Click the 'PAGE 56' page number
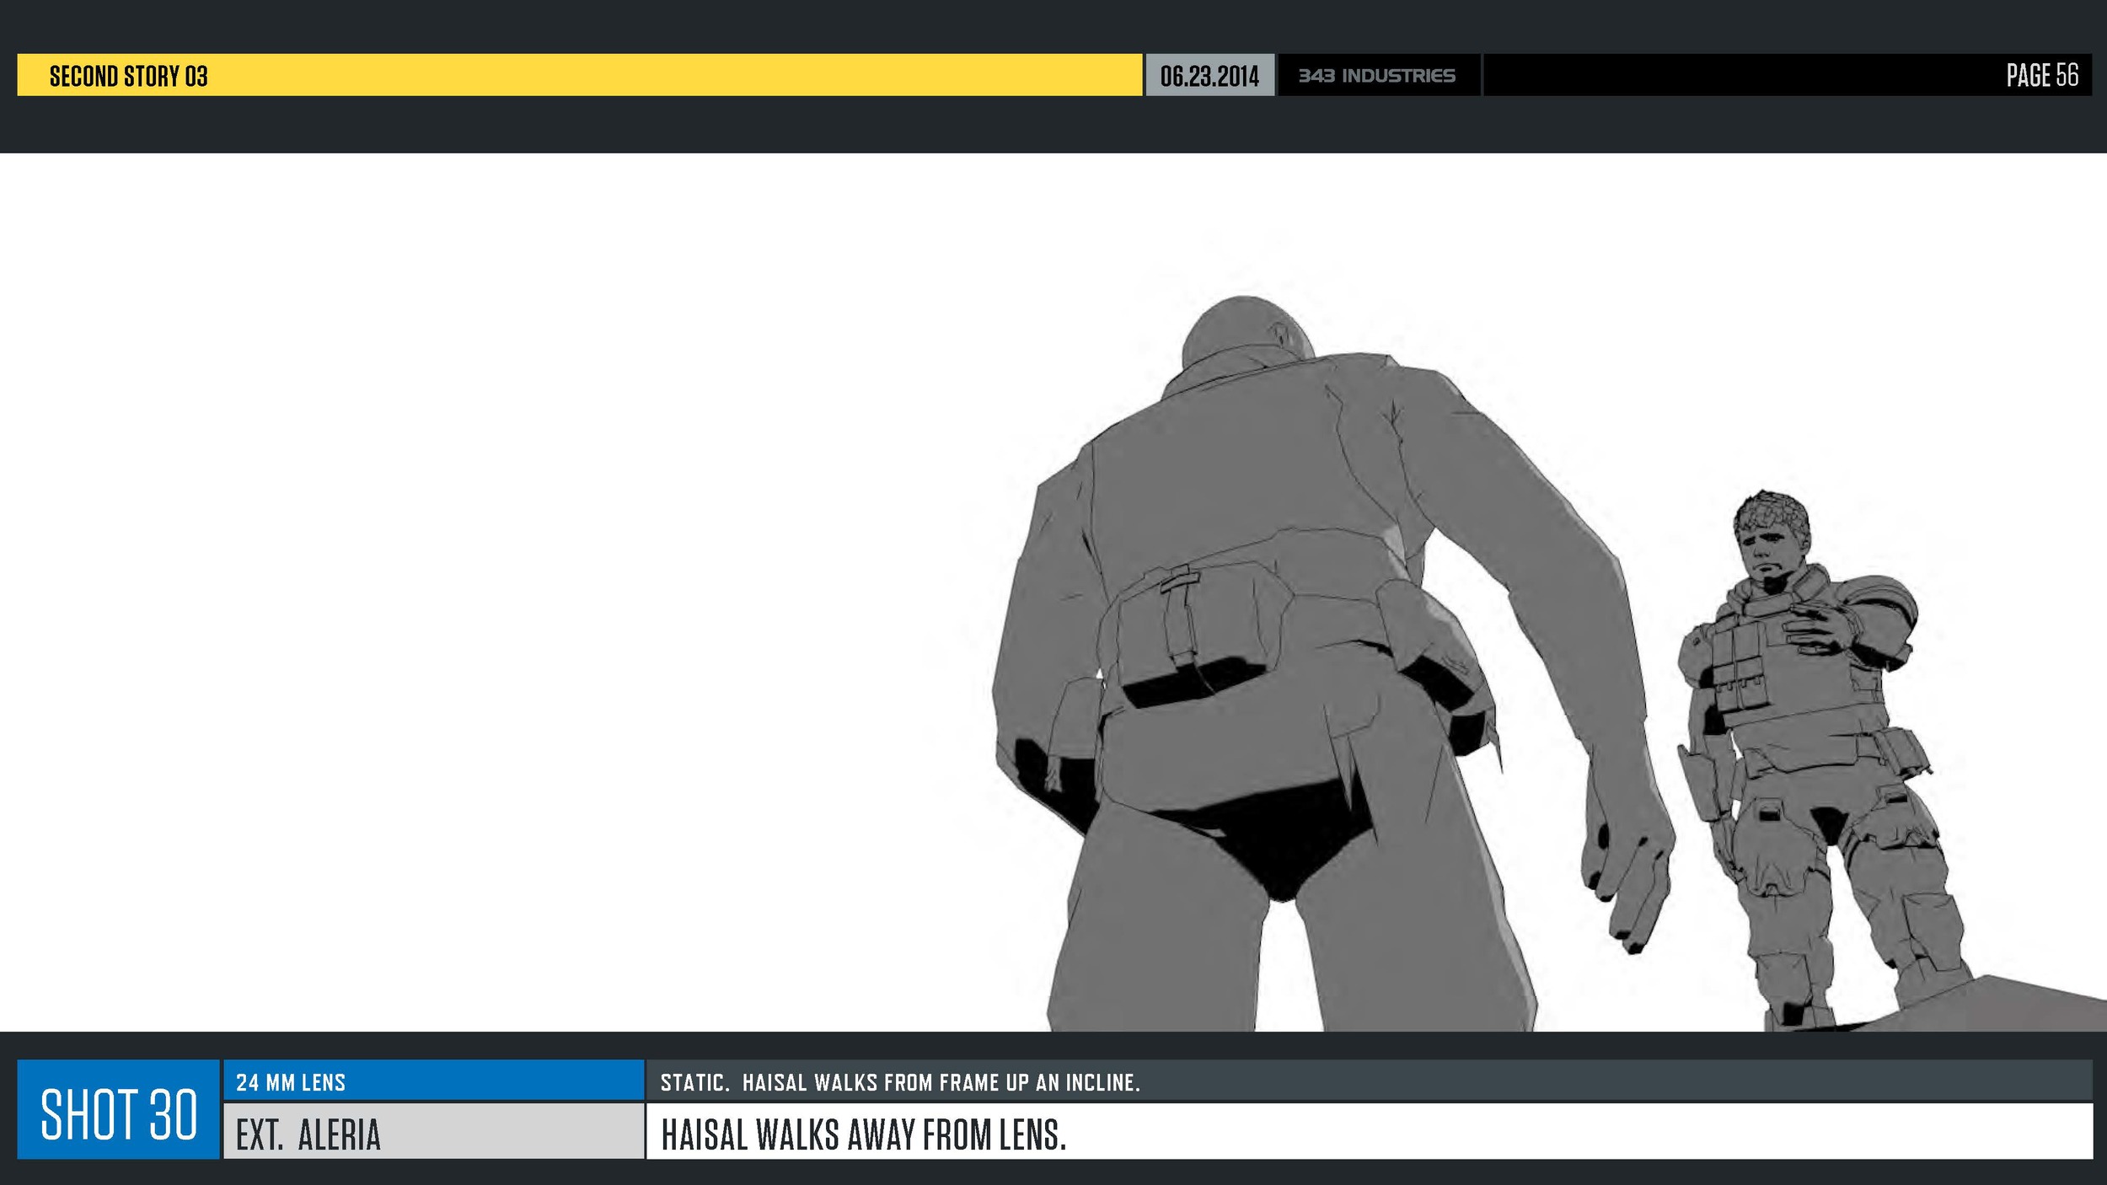This screenshot has width=2107, height=1185. (2042, 75)
